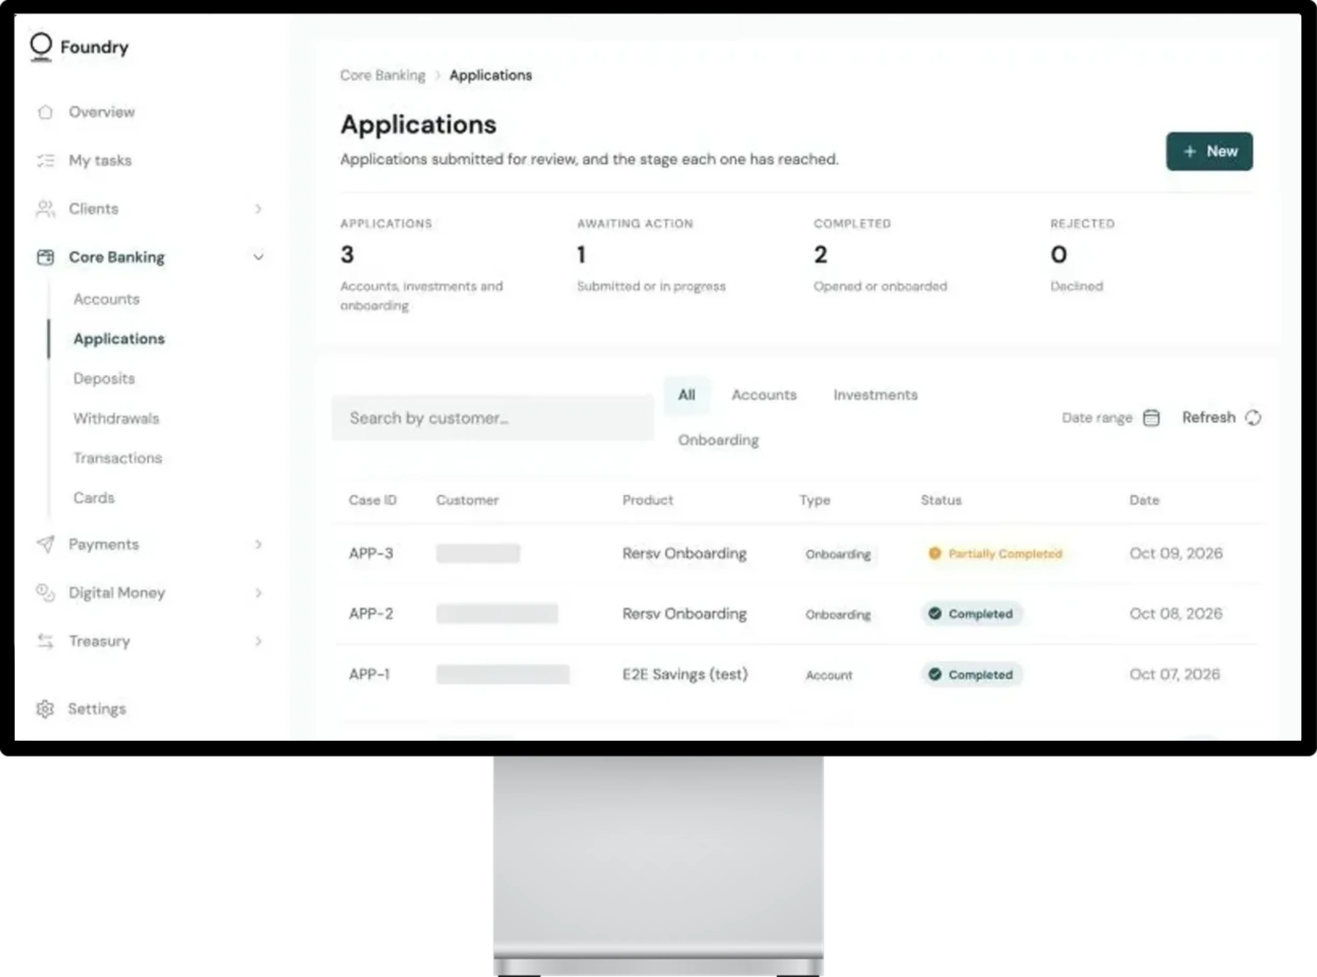Screen dimensions: 1317x977
Task: Click the Treasury arrows icon
Action: pos(45,641)
